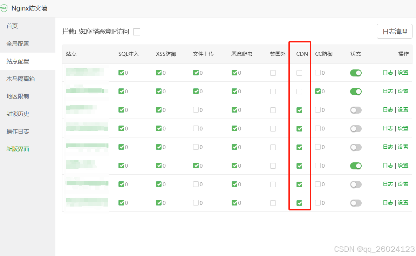Turn on 状态 switch in seventh row
This screenshot has height=256, width=416.
click(x=356, y=184)
